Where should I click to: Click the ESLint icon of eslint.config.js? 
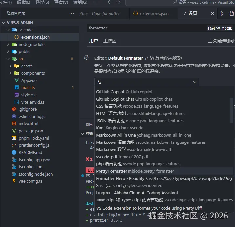coord(14,116)
